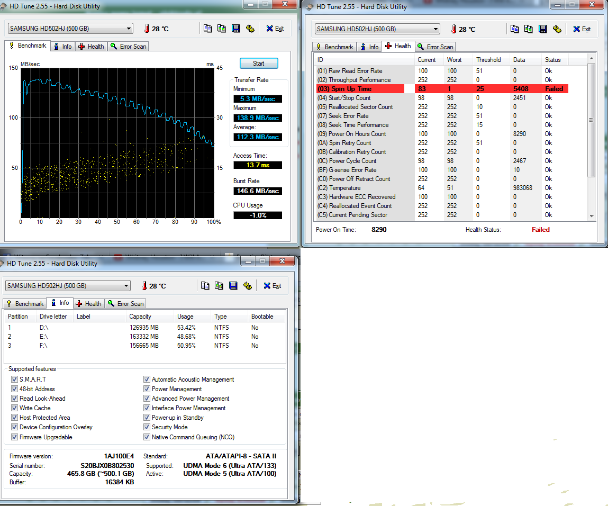This screenshot has height=506, width=608.
Task: Click scroll-down arrow of health list scrollbar
Action: tap(591, 216)
